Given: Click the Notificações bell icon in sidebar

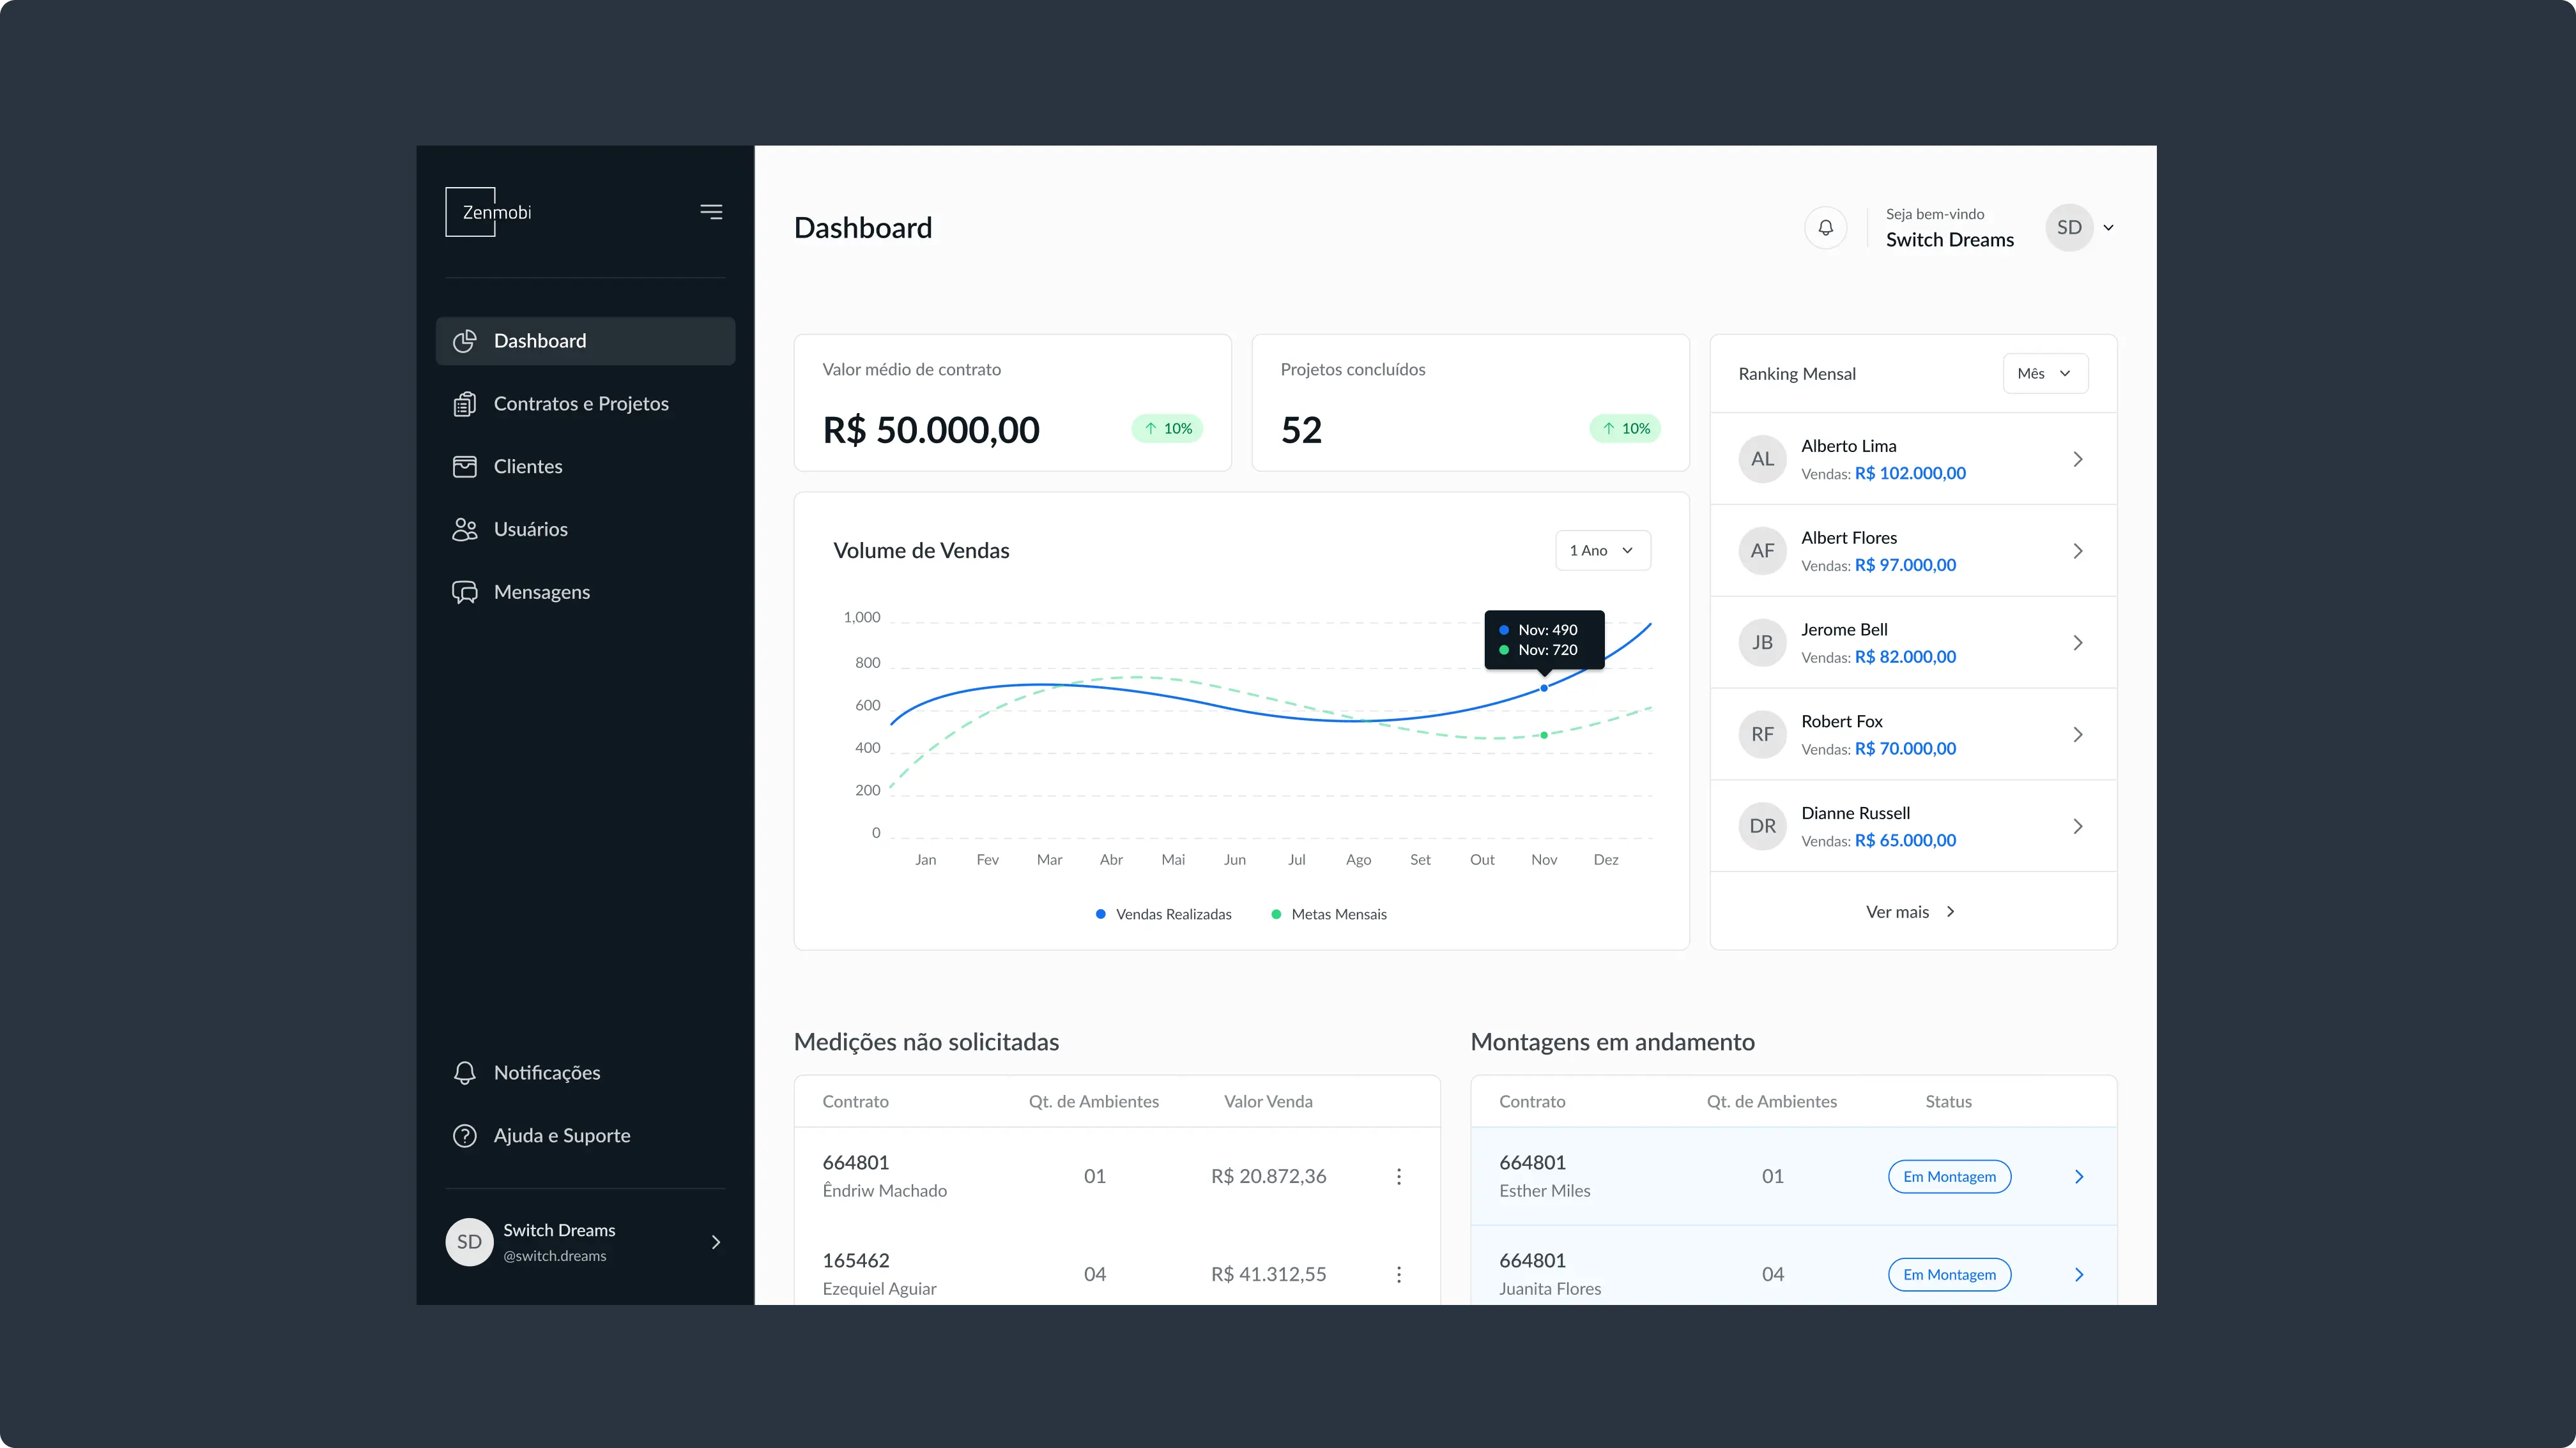Looking at the screenshot, I should tap(464, 1072).
